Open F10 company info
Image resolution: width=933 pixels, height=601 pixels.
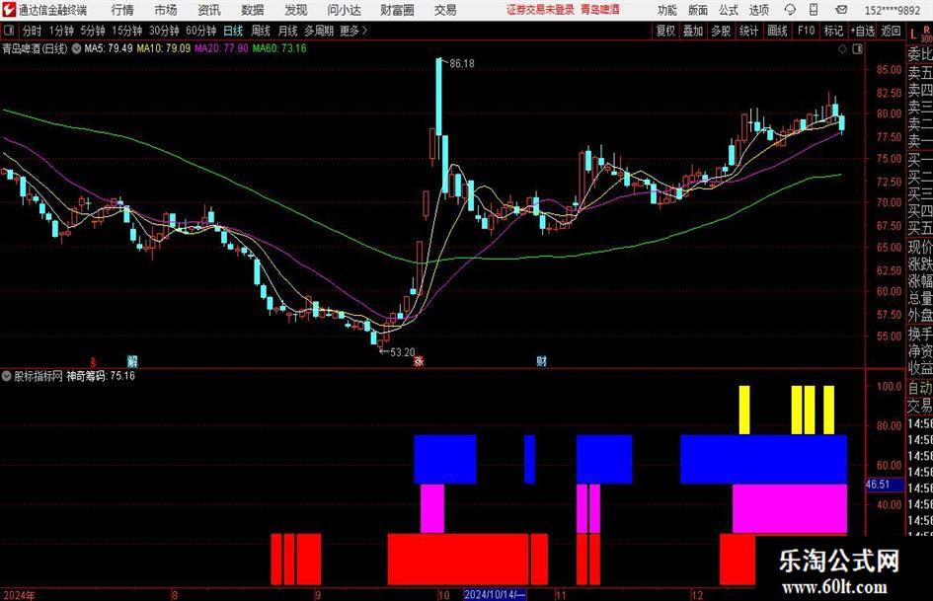[x=807, y=31]
